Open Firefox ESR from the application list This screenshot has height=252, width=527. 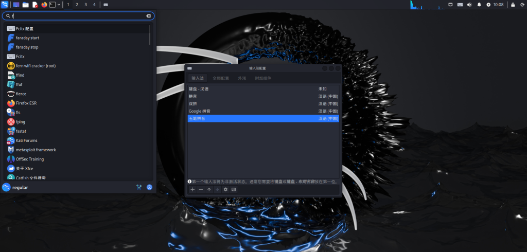[x=26, y=103]
